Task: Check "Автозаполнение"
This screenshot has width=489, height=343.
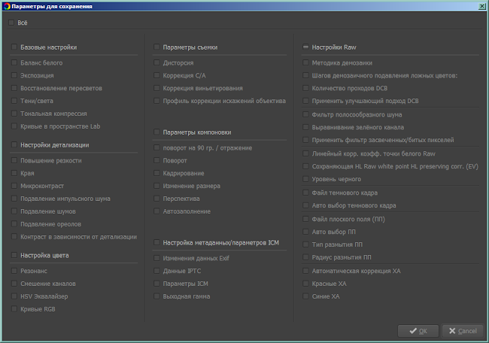Action: (156, 211)
